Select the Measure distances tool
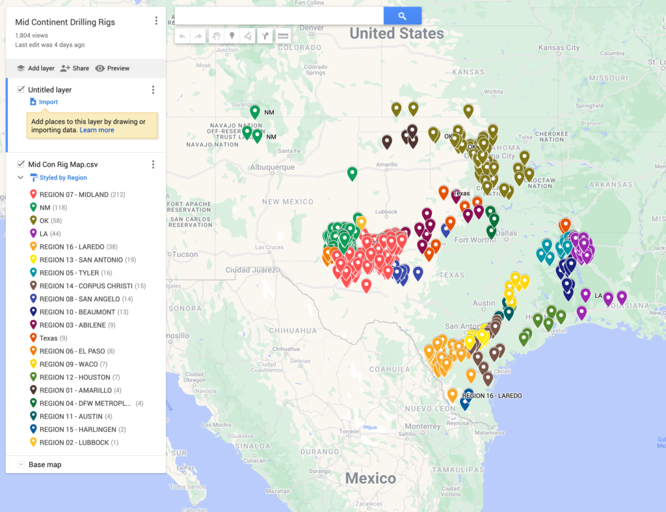The height and width of the screenshot is (512, 666). point(282,36)
